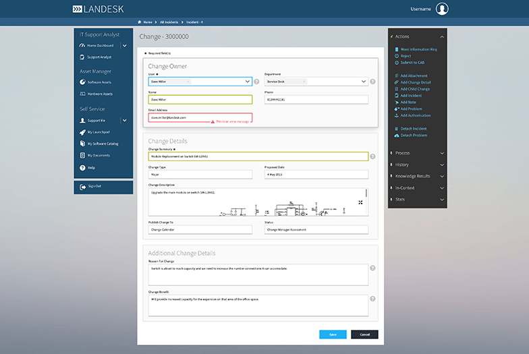Open Software Assets from the sidebar
This screenshot has height=354, width=529.
pos(99,82)
